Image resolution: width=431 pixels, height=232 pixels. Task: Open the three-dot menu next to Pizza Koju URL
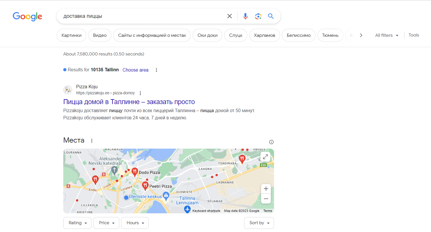(x=140, y=93)
